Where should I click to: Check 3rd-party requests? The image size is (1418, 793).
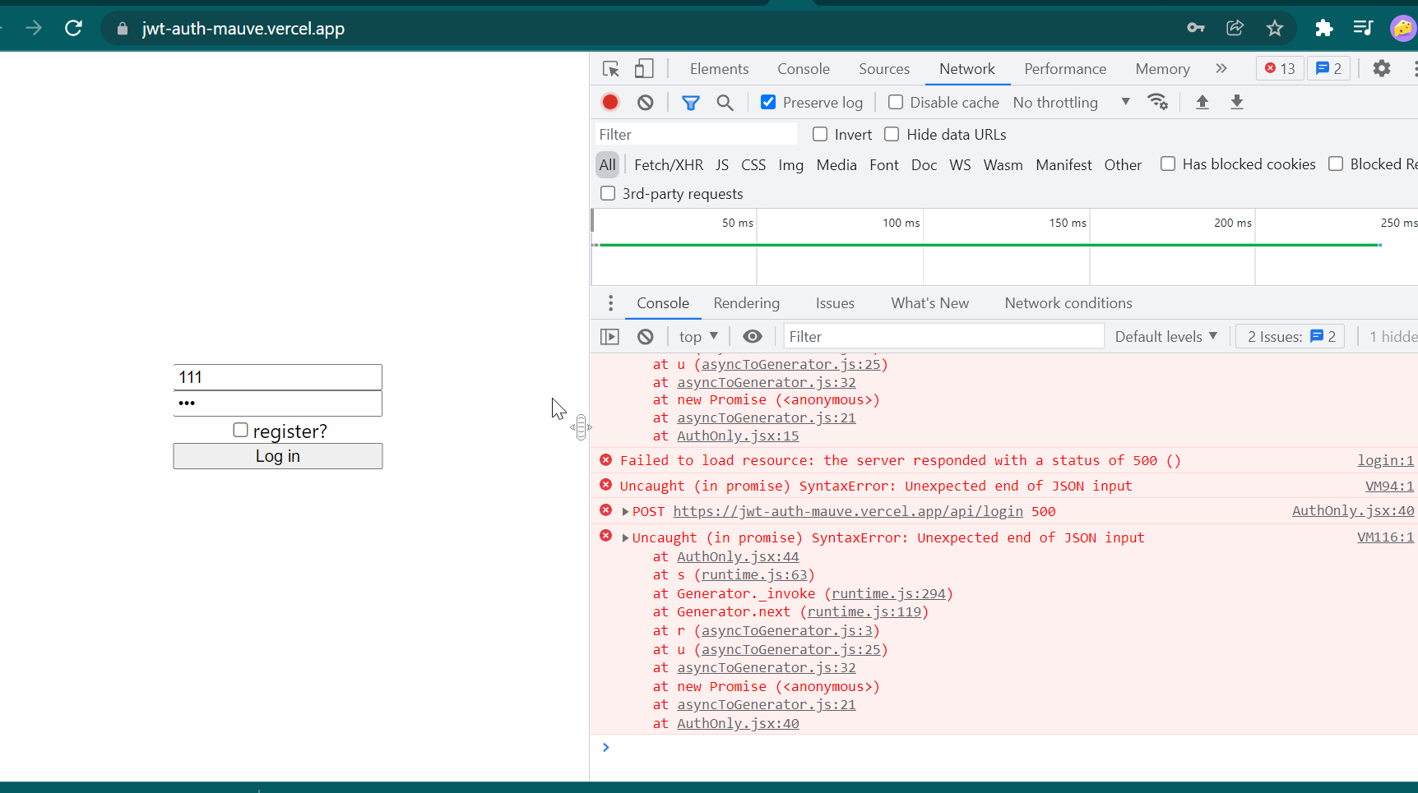click(608, 193)
